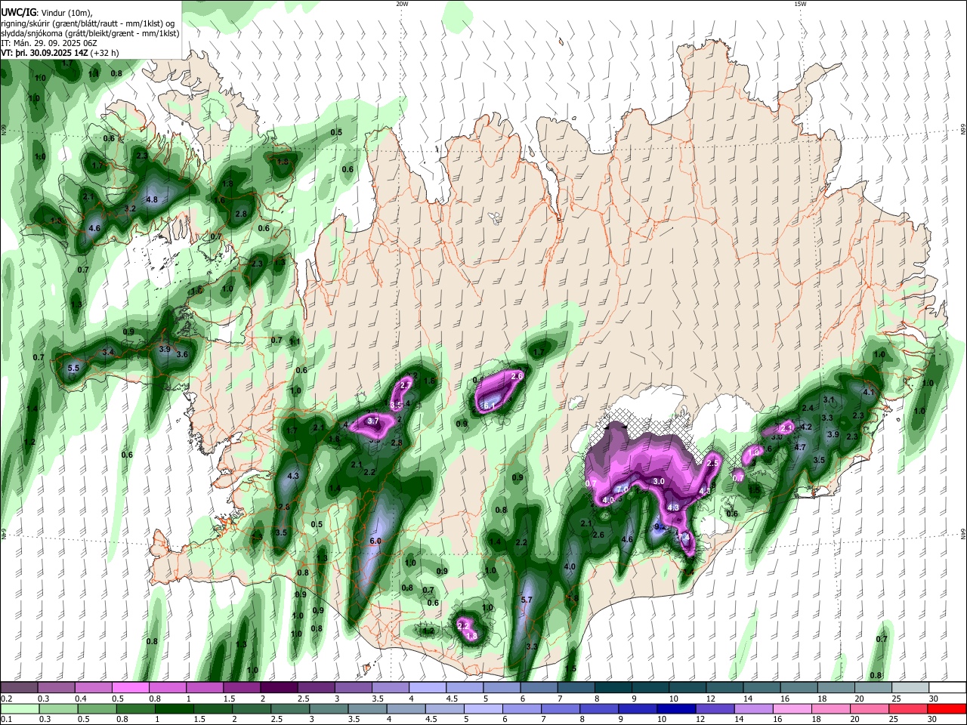
Task: Click the 3.0 snow value on the map
Action: coord(659,481)
